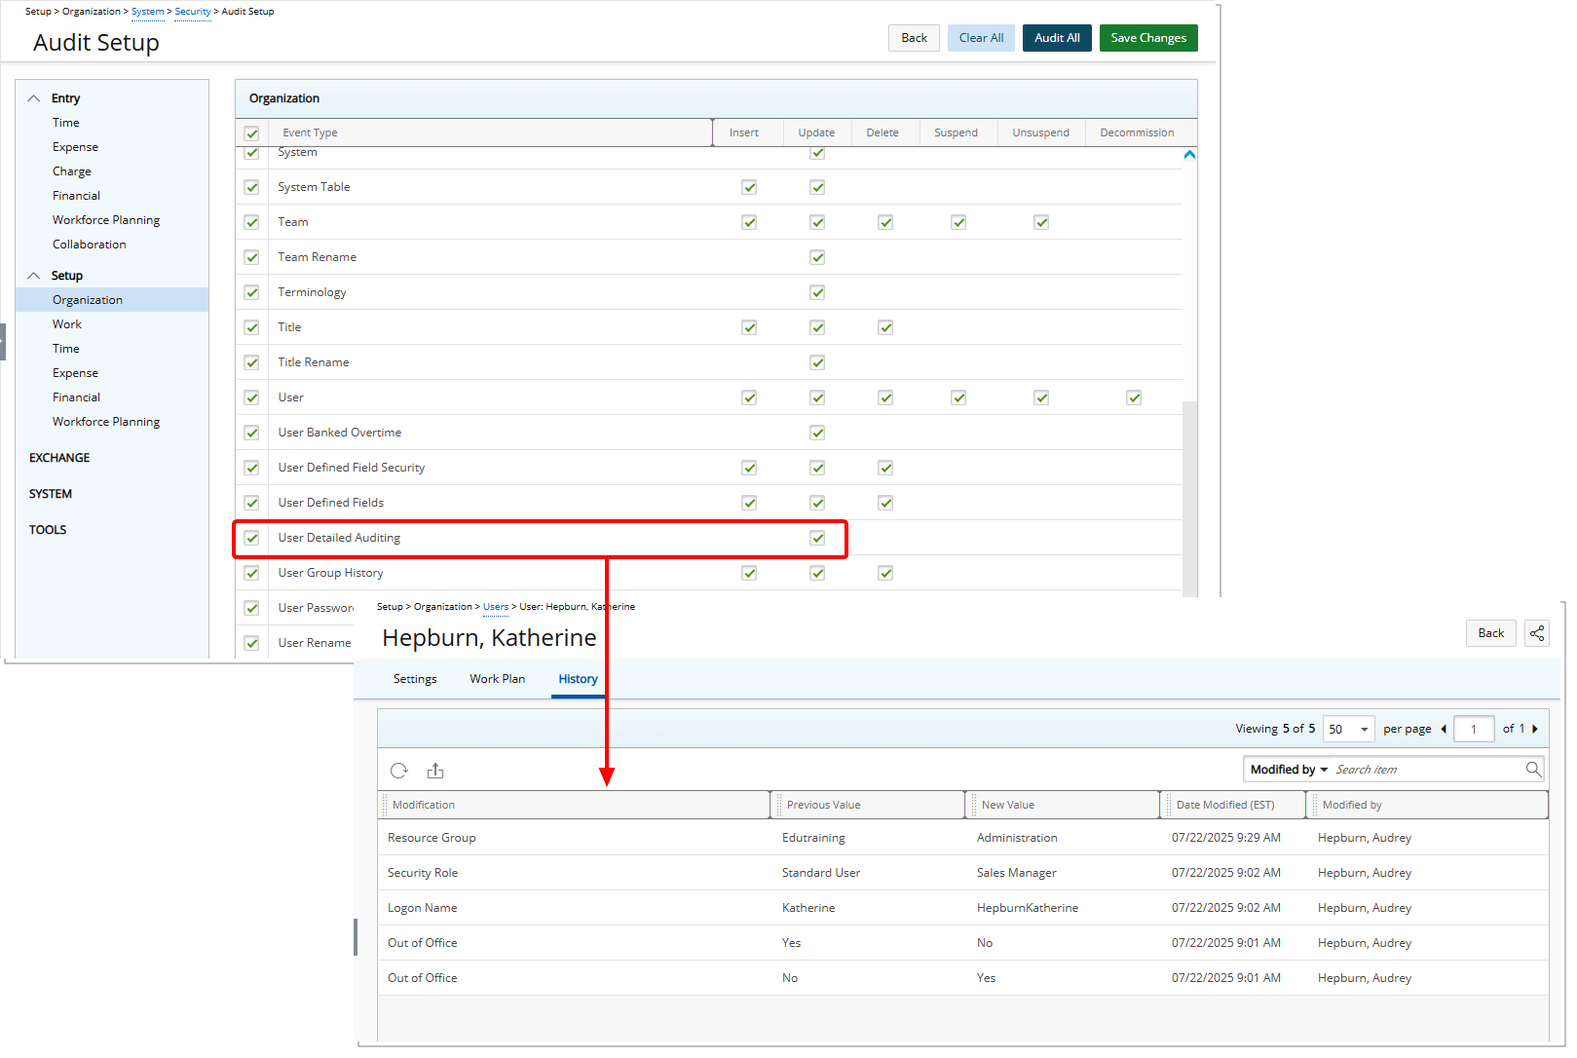Click the Date Modified (EST) column header
Image resolution: width=1577 pixels, height=1058 pixels.
click(1225, 805)
